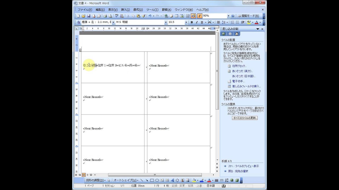
Task: Toggle 拡張 extend selection in status bar
Action: (x=190, y=186)
